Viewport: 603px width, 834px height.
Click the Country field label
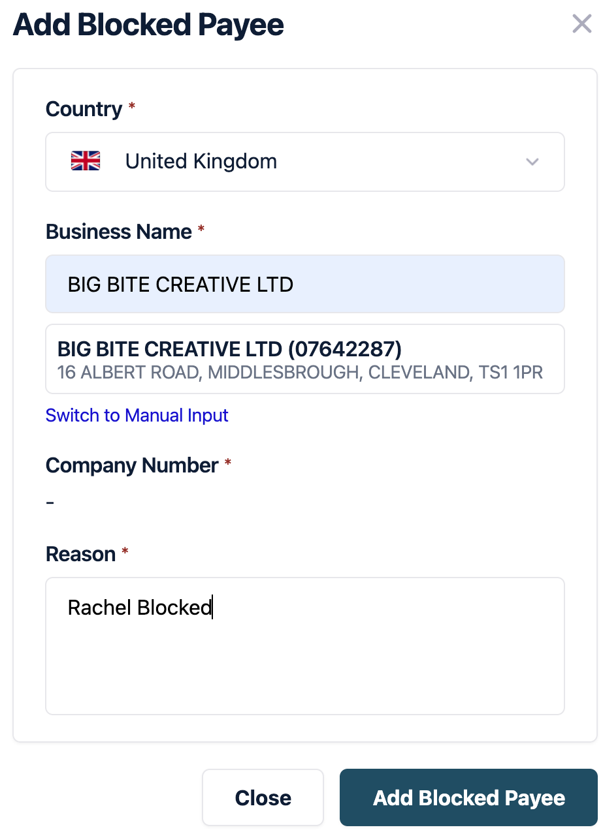tap(84, 109)
